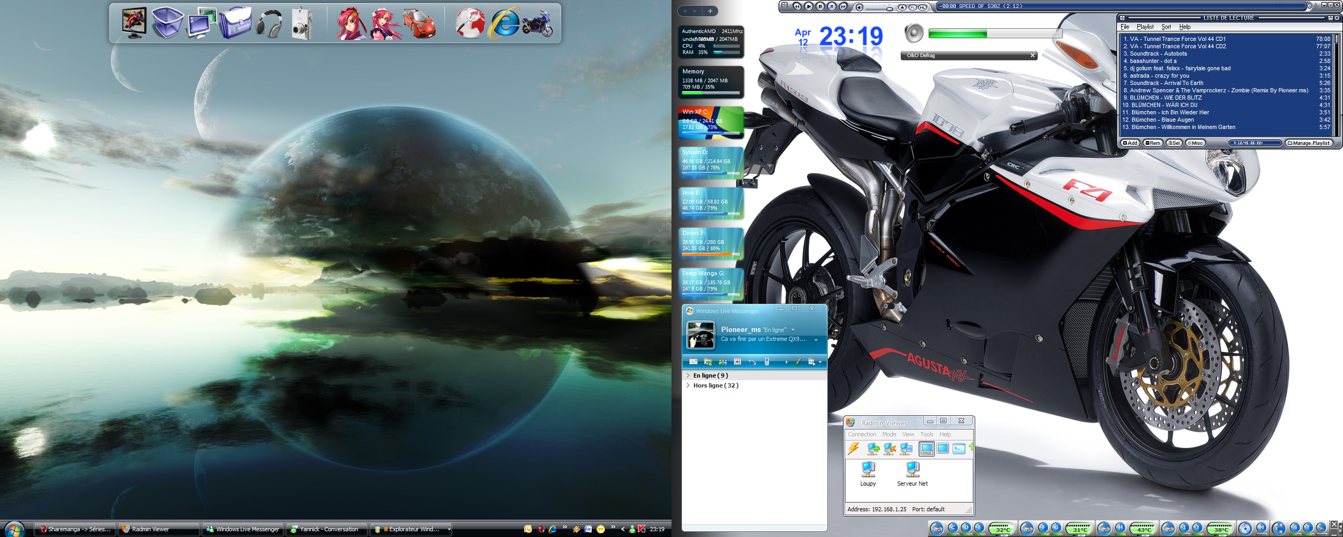Click Winamp previous track button
Screen dimensions: 1343x537
(797, 6)
